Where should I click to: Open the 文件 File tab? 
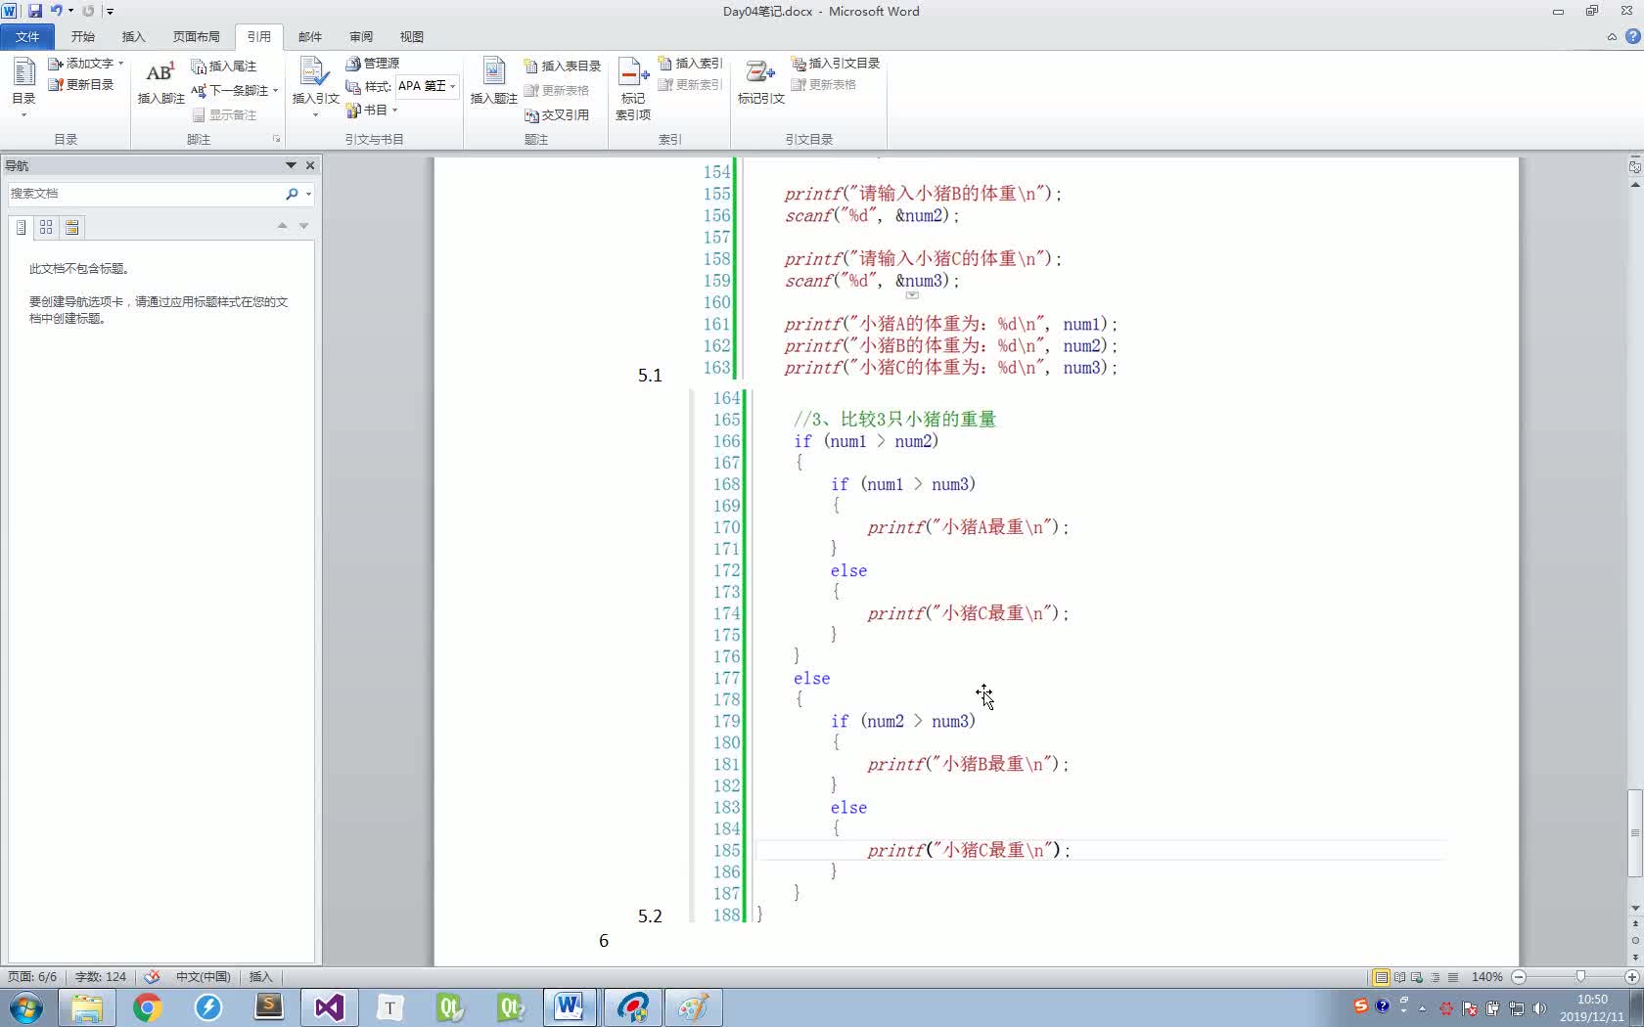27,36
